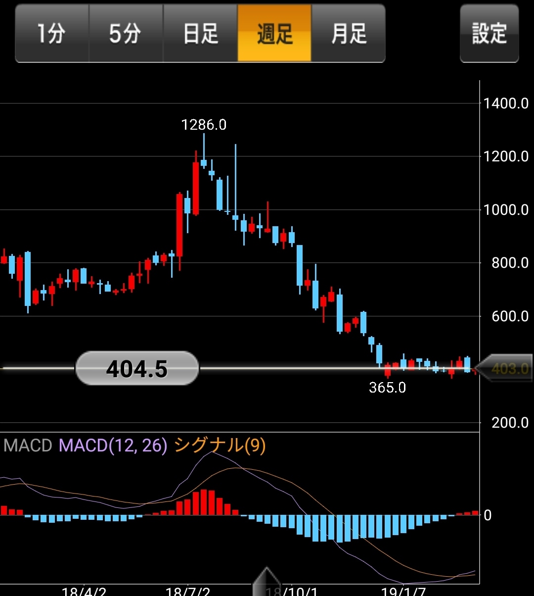Tap the 1200.0 price axis label
534x596 pixels.
click(x=506, y=156)
